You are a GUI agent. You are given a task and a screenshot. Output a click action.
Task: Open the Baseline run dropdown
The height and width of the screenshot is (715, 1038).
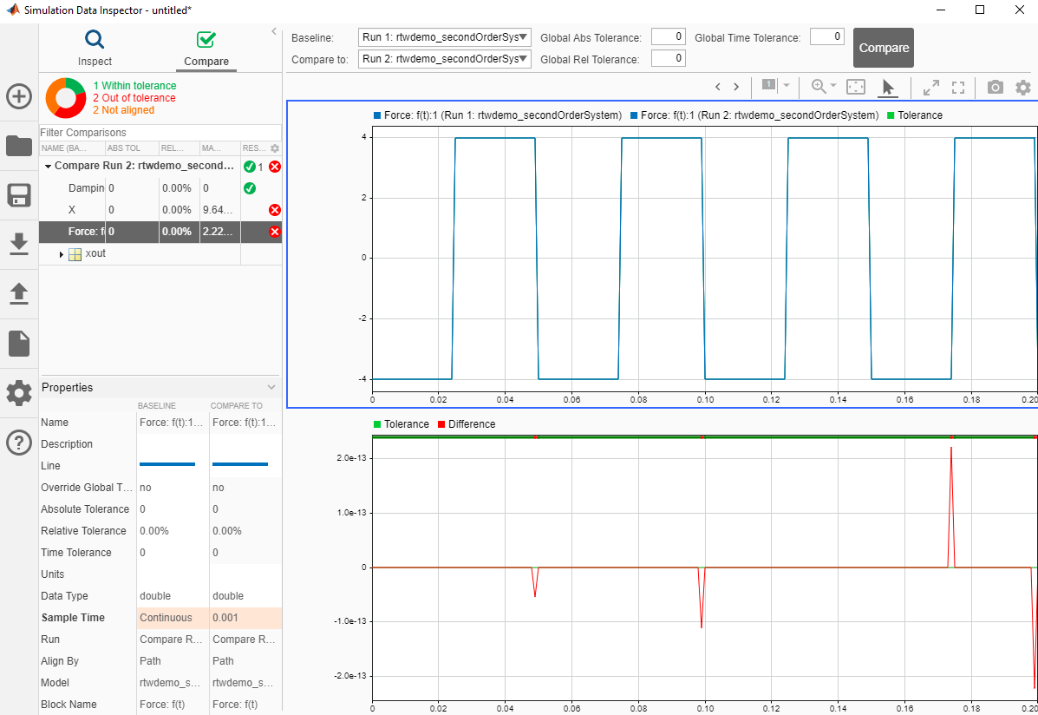pyautogui.click(x=444, y=37)
